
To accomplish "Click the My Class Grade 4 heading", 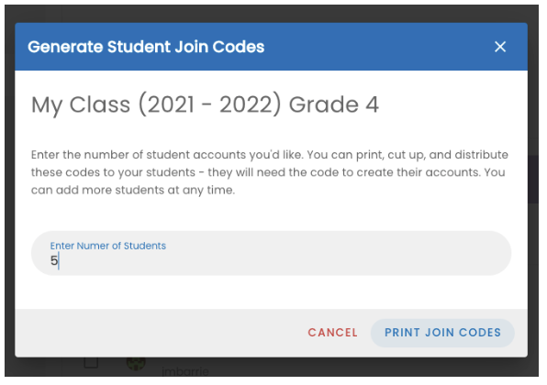I will click(205, 104).
